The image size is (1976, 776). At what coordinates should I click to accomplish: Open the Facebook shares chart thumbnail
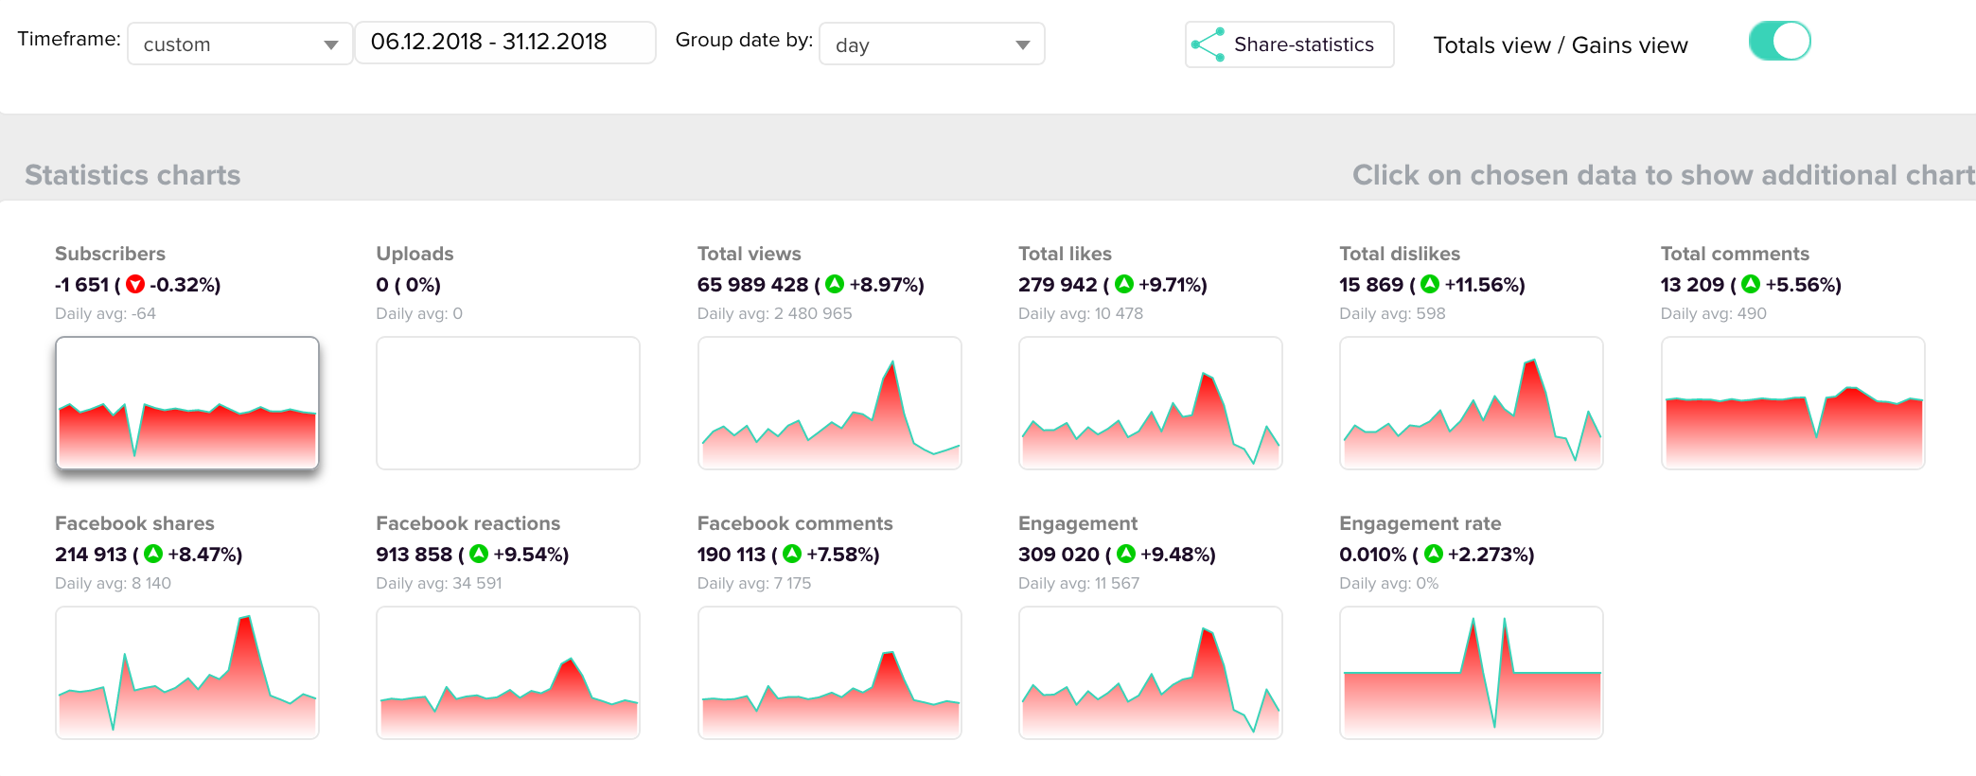tap(187, 673)
